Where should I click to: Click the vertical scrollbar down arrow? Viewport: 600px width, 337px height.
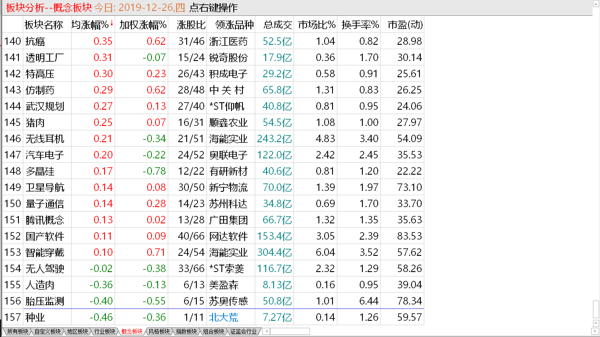[596, 324]
